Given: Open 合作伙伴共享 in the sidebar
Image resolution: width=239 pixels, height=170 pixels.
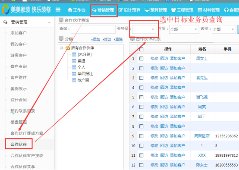Looking at the screenshot, I should (22, 167).
